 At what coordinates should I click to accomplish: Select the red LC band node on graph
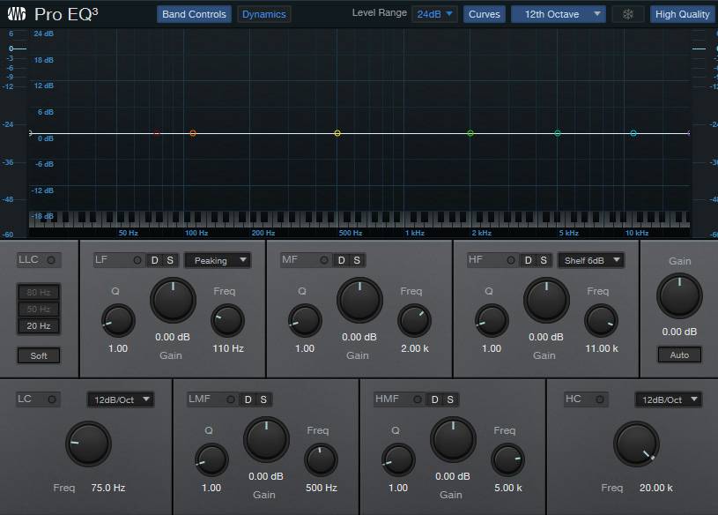point(157,133)
